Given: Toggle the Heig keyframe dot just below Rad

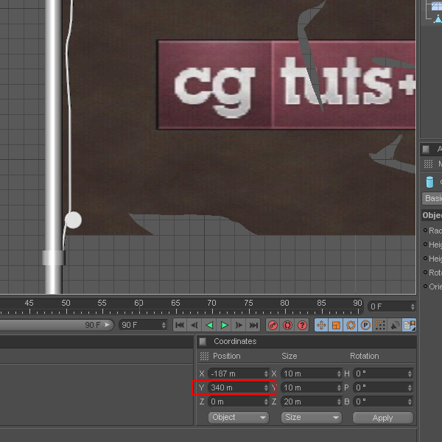Looking at the screenshot, I should tap(425, 244).
